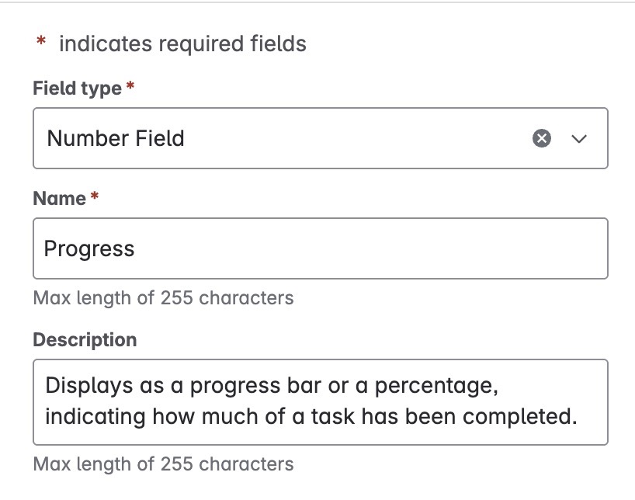The height and width of the screenshot is (500, 635).
Task: Click the 'indicates required fields' note
Action: tap(182, 44)
